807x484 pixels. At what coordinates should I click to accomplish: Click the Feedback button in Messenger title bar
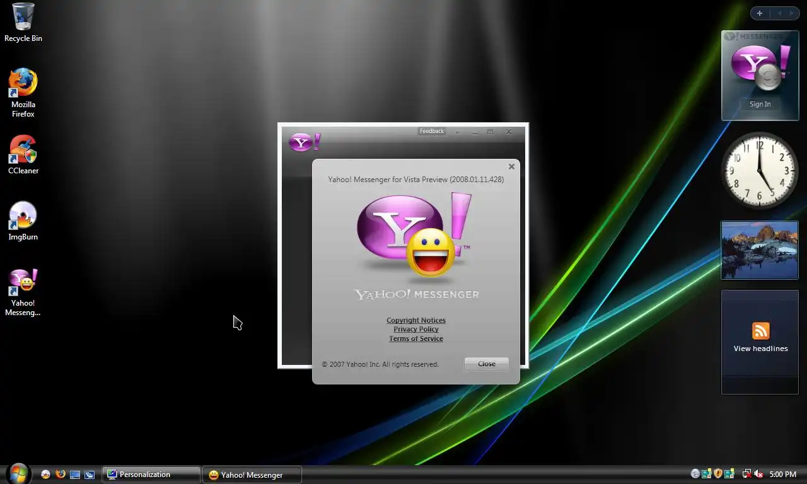click(432, 131)
